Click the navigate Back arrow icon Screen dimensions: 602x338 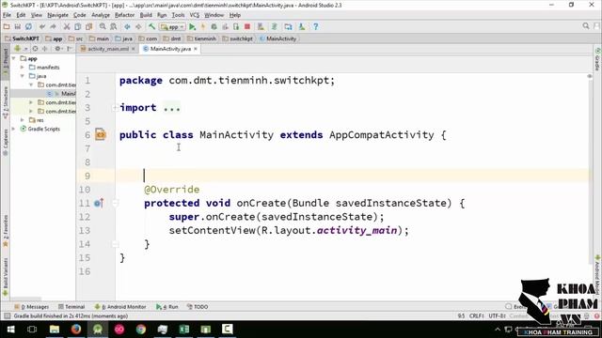click(x=127, y=27)
